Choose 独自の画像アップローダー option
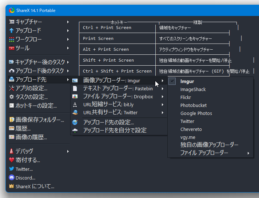 [210, 145]
